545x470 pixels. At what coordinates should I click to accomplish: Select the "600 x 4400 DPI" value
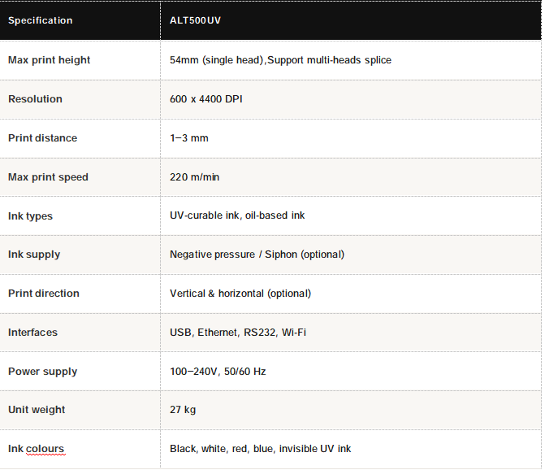click(205, 99)
